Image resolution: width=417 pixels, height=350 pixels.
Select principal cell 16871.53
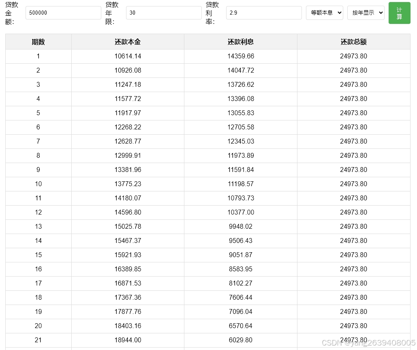[128, 283]
